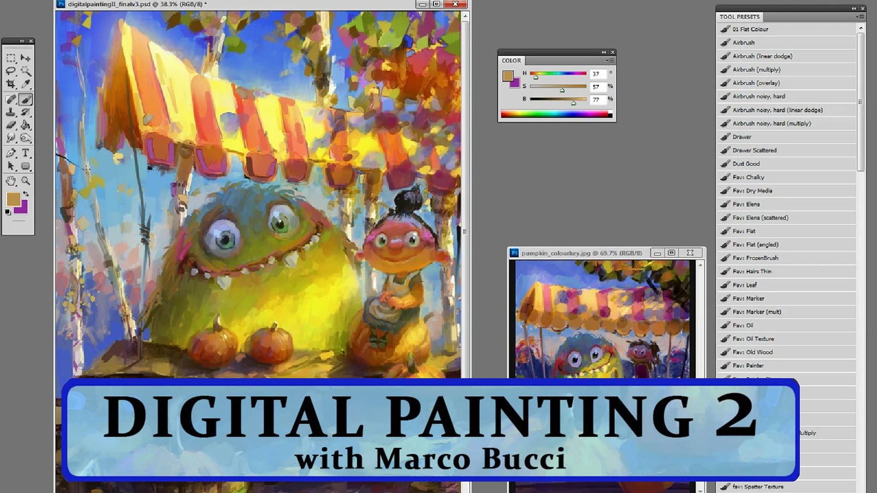Select the Clone Stamp tool
Screen dimensions: 877x493
(x=12, y=113)
